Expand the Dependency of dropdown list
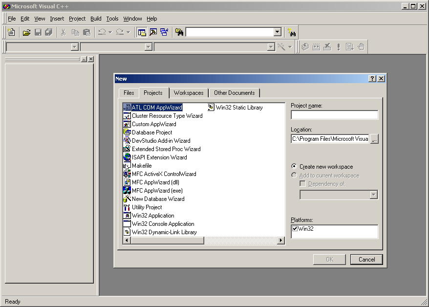Viewport: 429px width, 307px height. (x=373, y=195)
